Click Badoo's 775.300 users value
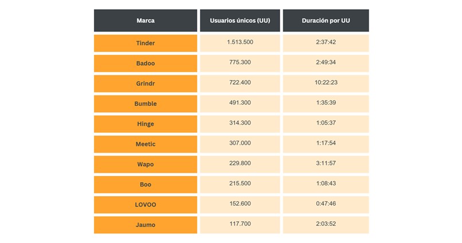The image size is (462, 243). point(240,62)
